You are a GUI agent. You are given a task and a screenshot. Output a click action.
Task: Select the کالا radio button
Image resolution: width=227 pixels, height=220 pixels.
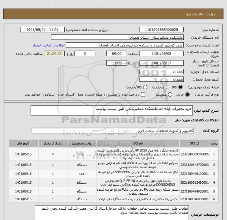[180, 87]
